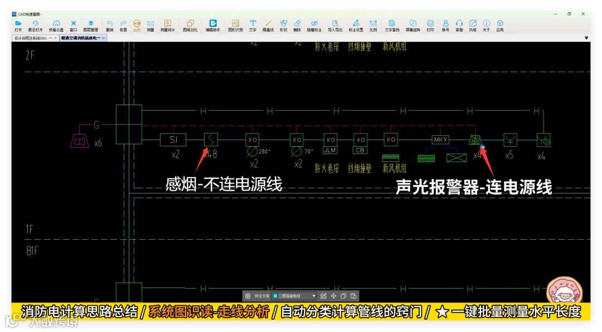Open the 风格 style settings

point(473,26)
